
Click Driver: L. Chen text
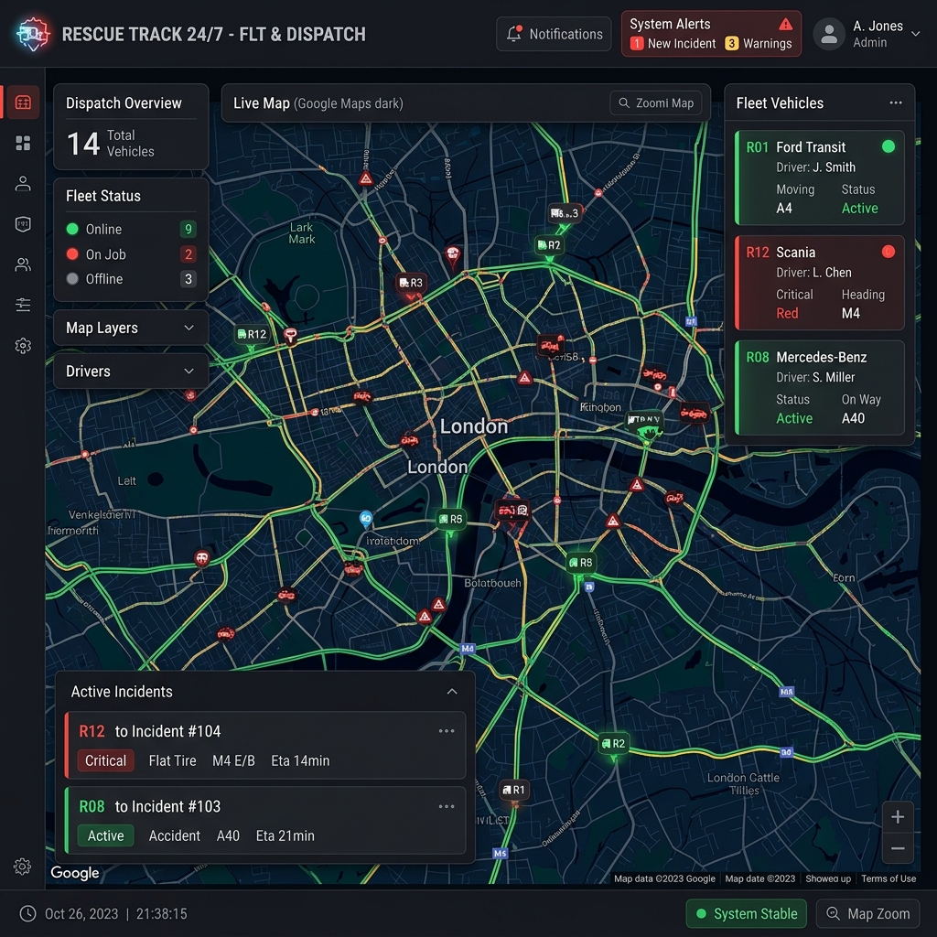[x=813, y=273]
